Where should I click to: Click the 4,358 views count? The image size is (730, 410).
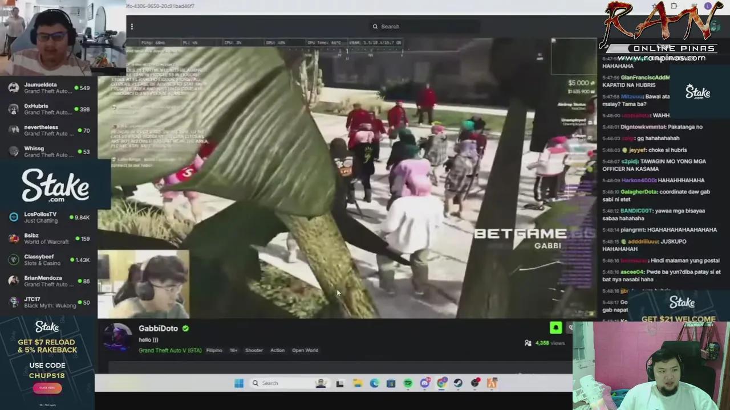[x=550, y=343]
